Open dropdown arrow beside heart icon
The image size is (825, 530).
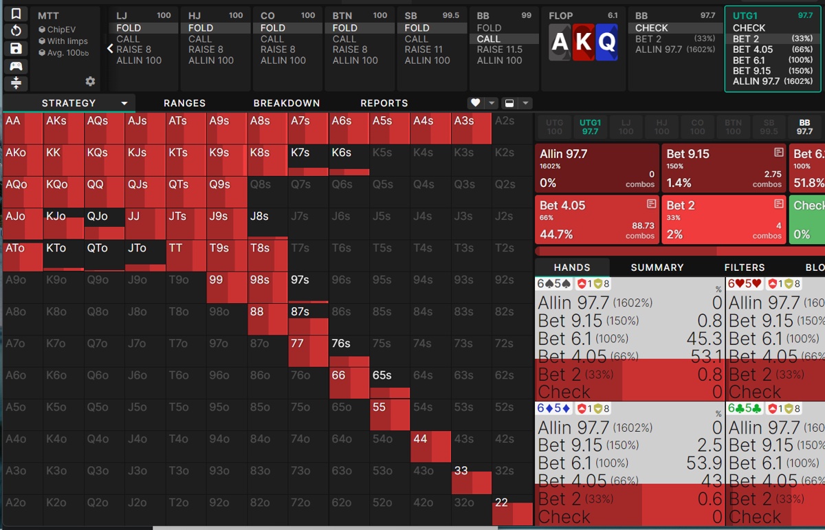tap(492, 103)
